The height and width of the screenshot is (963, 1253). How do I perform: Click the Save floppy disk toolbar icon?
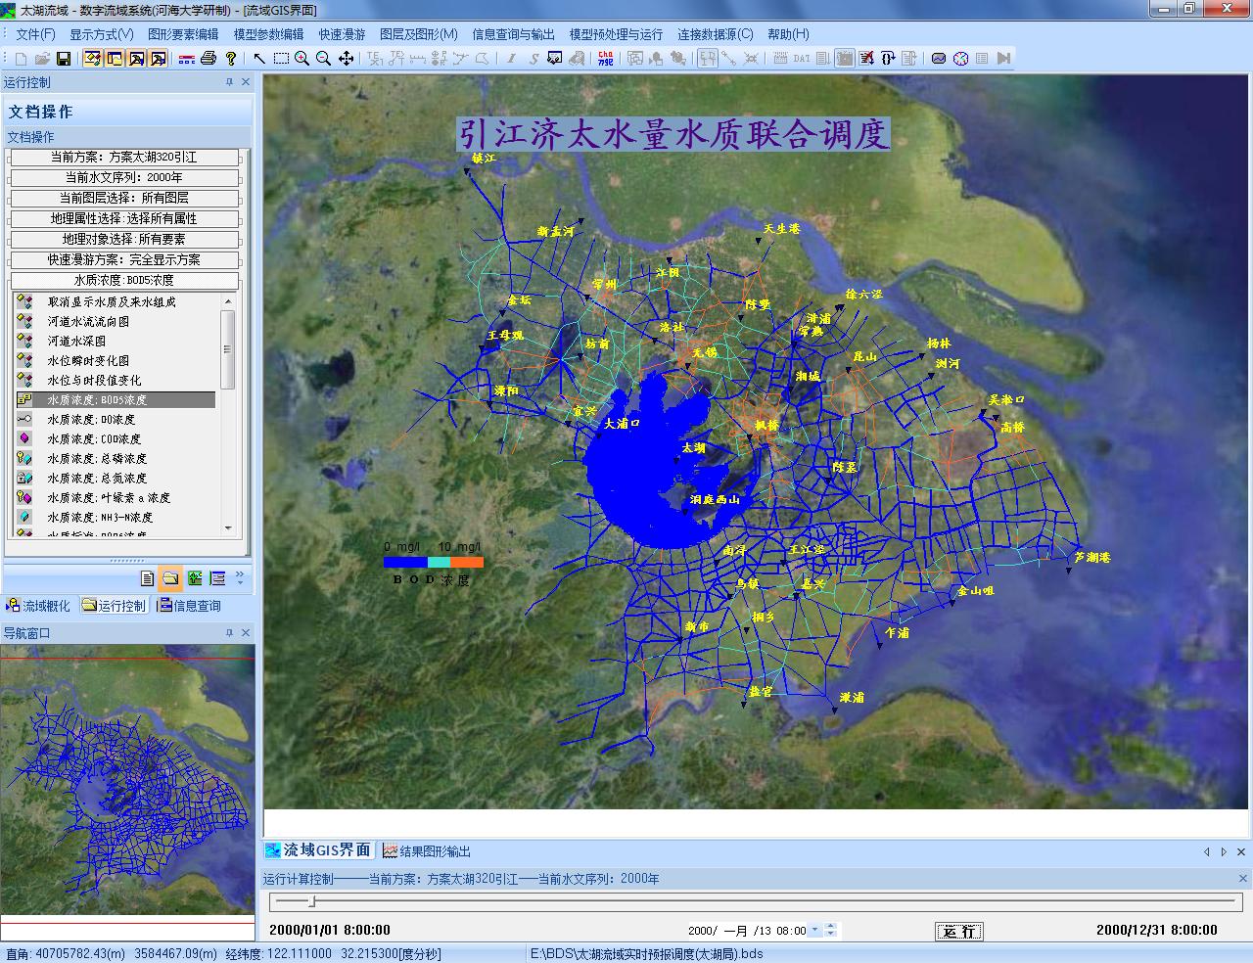pos(64,59)
